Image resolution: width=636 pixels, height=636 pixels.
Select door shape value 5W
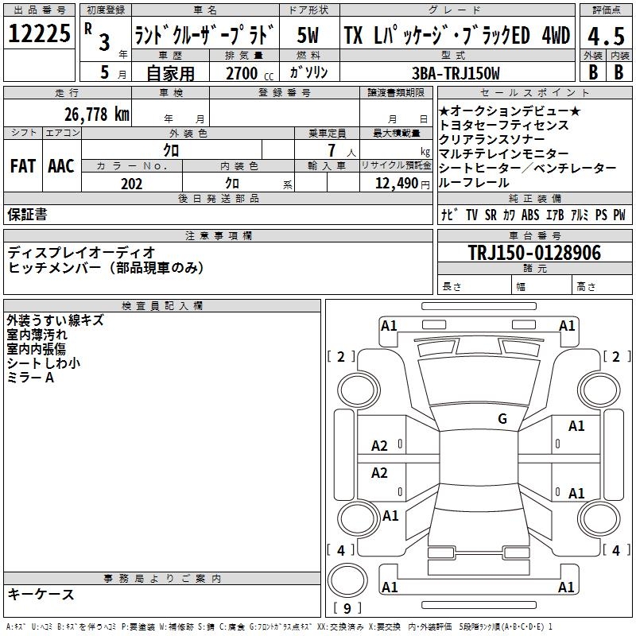308,35
